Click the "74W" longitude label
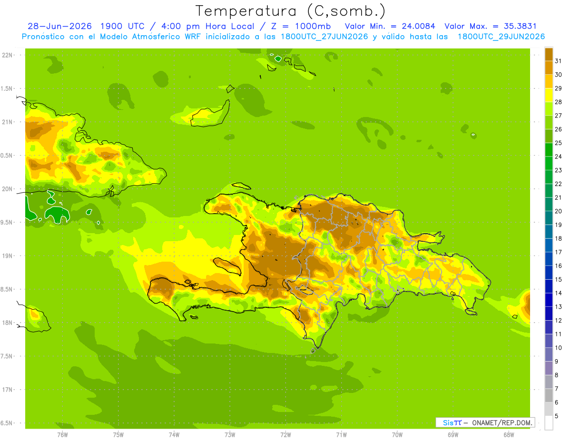 [x=174, y=434]
